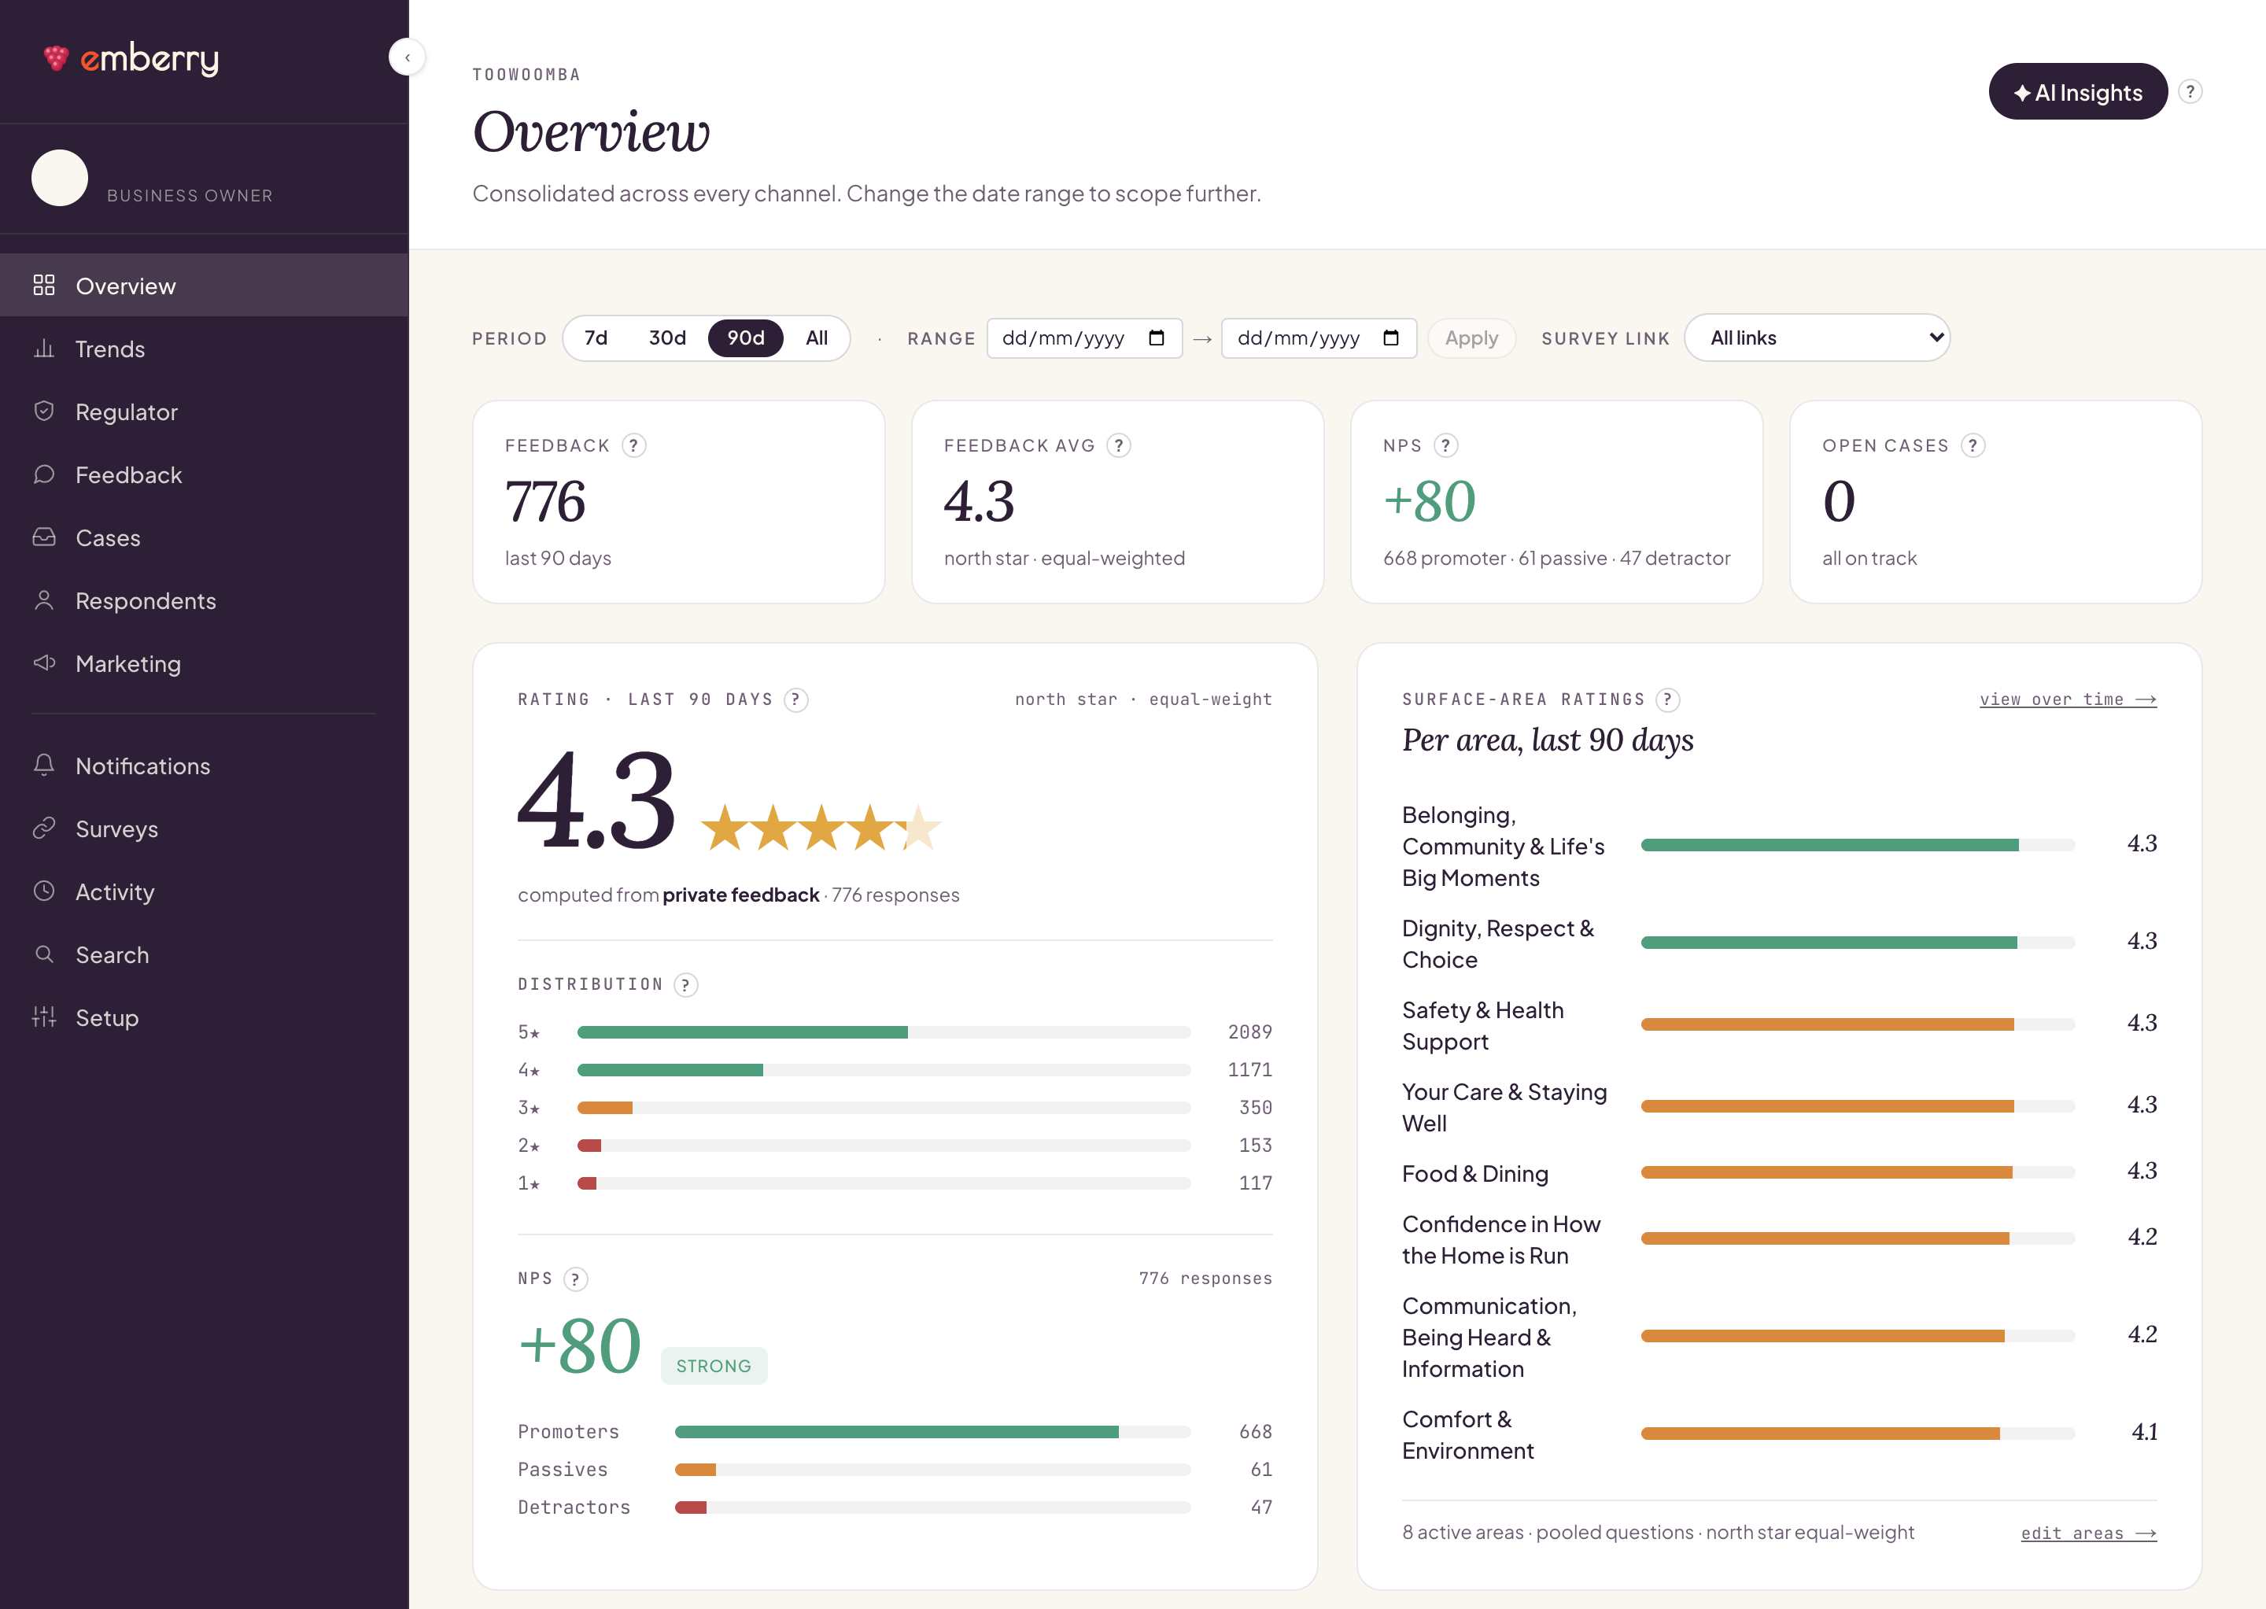Click the Promoters NPS bar
This screenshot has width=2266, height=1609.
coord(932,1432)
